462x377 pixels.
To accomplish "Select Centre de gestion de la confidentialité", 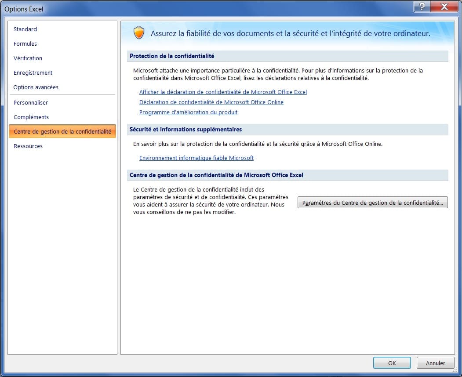I will [62, 131].
